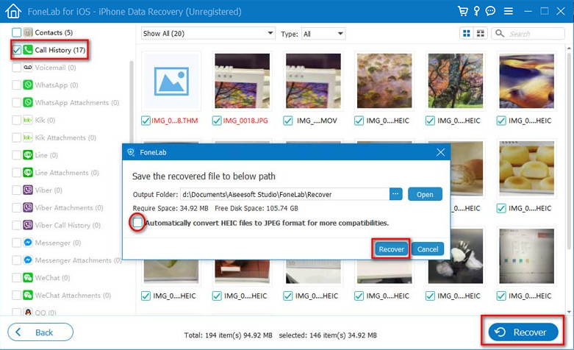Click the WhatsApp Attachments icon
The width and height of the screenshot is (574, 350).
pyautogui.click(x=28, y=102)
